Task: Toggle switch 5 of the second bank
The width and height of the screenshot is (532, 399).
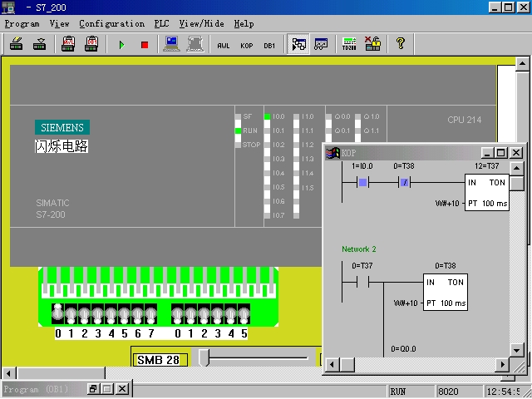Action: (x=244, y=313)
